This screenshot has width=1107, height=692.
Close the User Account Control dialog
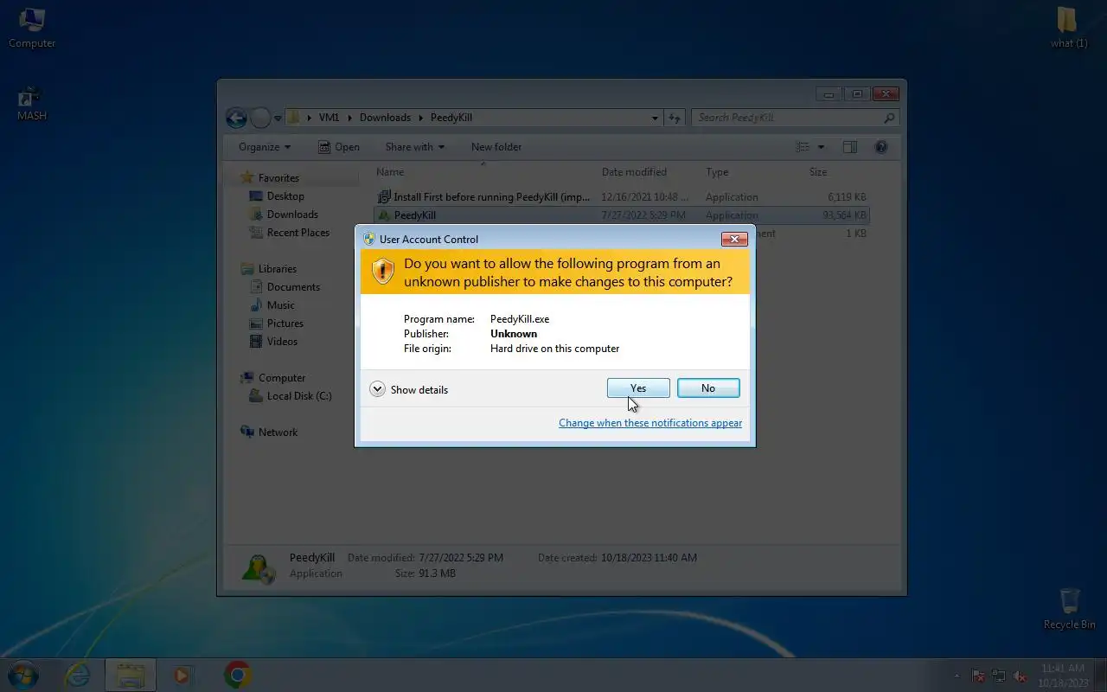point(733,239)
